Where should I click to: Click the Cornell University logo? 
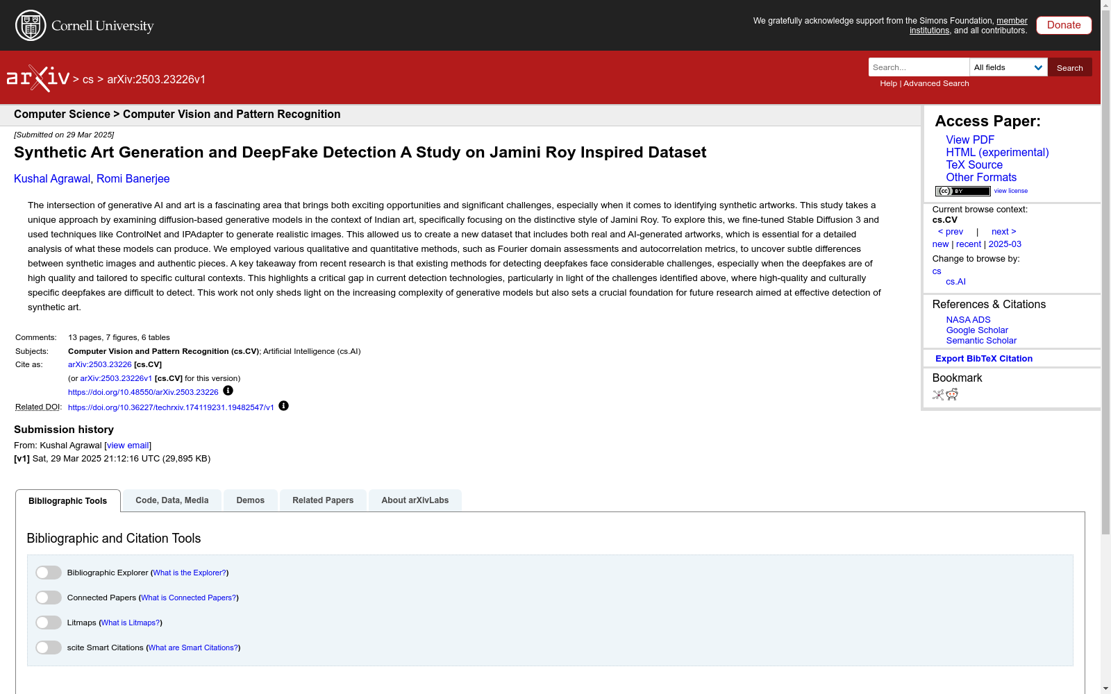pyautogui.click(x=85, y=26)
